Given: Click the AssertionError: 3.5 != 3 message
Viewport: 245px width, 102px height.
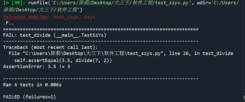Looking at the screenshot, I should [x=36, y=67].
